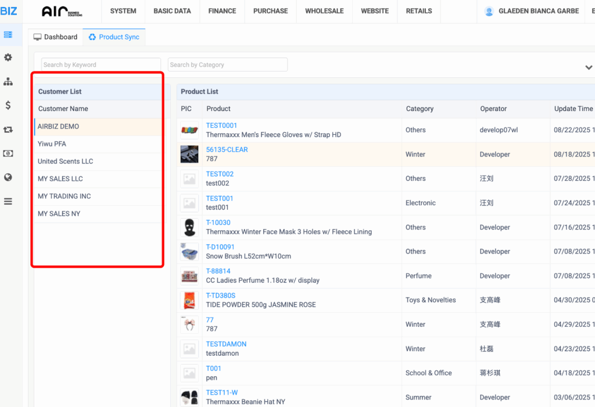Open the gear settings sidebar icon

tap(8, 58)
